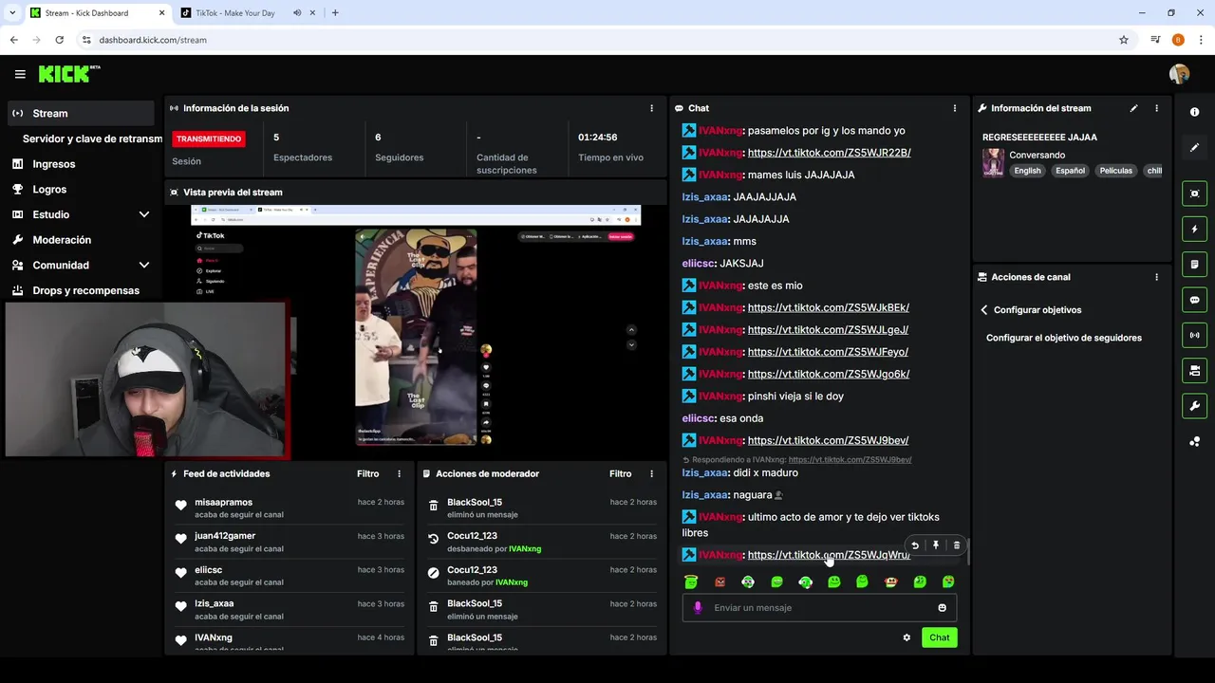This screenshot has width=1215, height=683.
Task: Toggle the chat bubble panel sidebar icon
Action: (1194, 300)
